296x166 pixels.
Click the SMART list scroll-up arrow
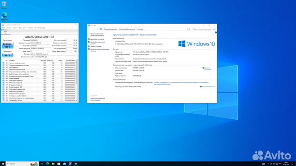pyautogui.click(x=76, y=60)
